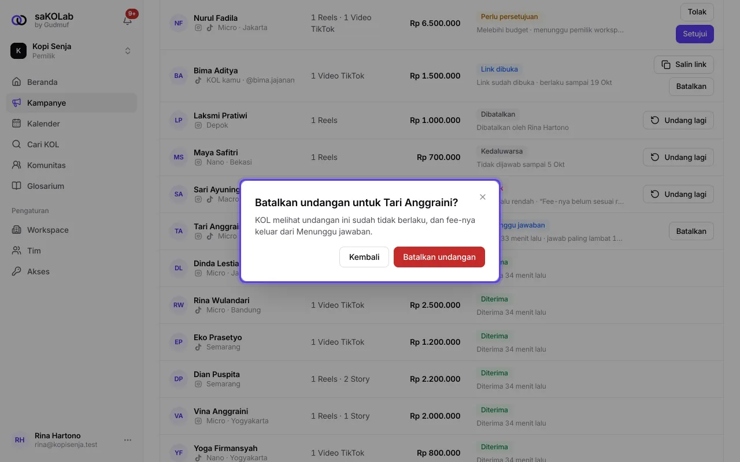
Task: Click the BA avatar for Bima Aditya
Action: point(179,76)
